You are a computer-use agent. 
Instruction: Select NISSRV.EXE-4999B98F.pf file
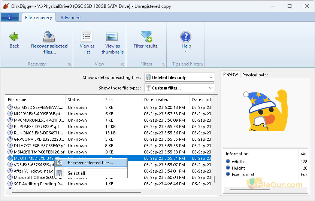click(109, 114)
